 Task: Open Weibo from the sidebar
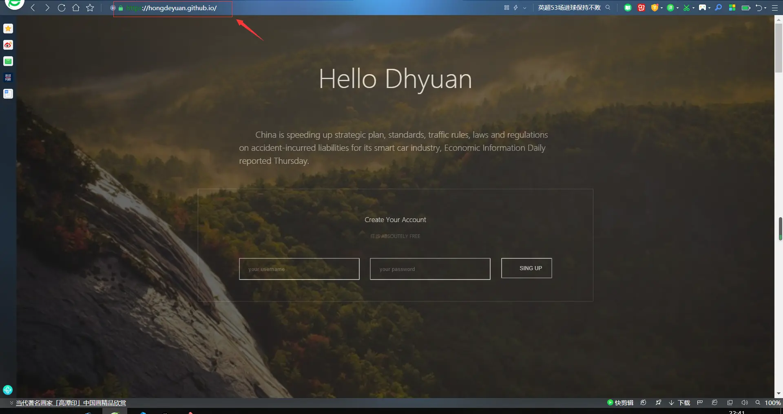8,45
